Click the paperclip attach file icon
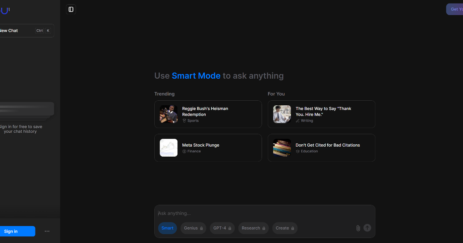463x243 pixels. 358,228
